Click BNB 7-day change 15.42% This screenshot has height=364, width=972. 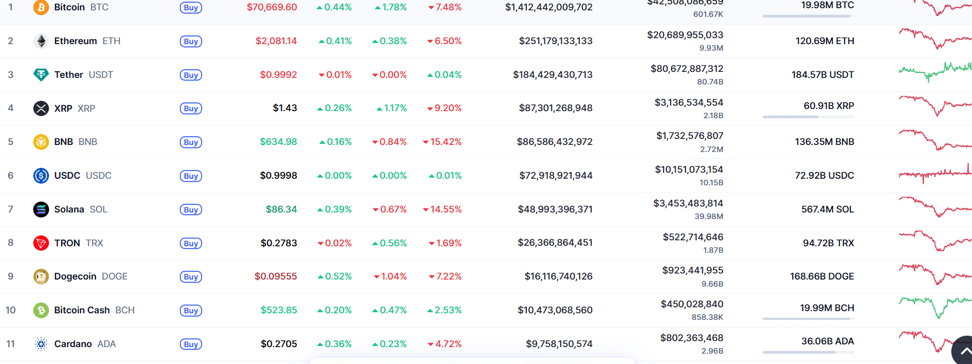[442, 142]
